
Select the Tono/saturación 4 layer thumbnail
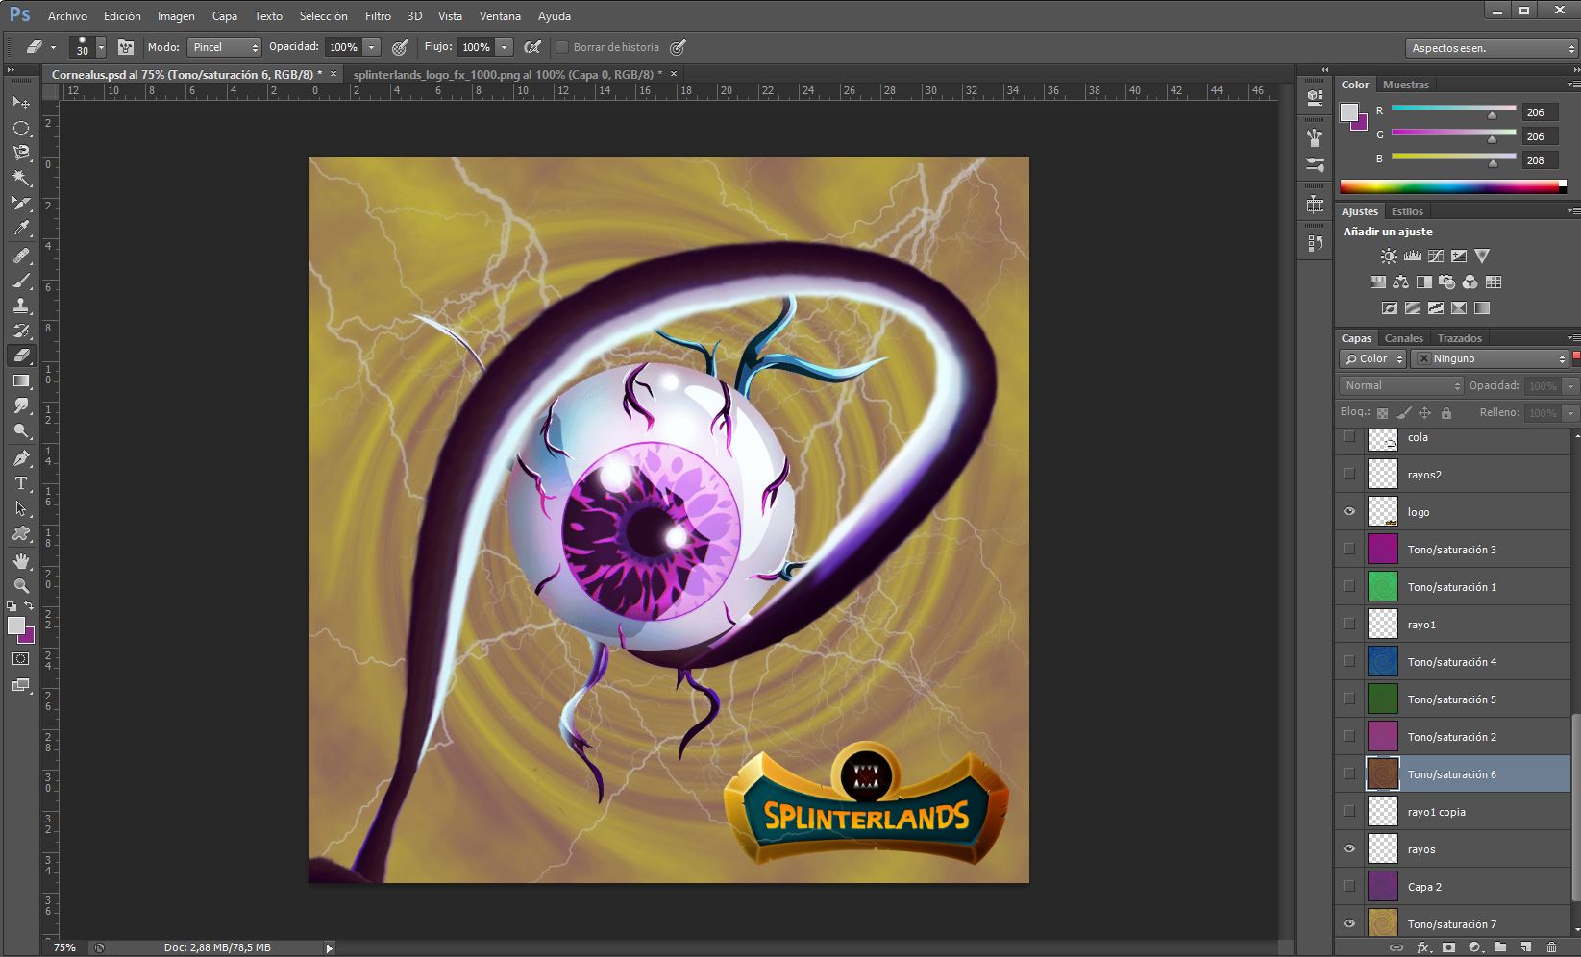[x=1382, y=662]
